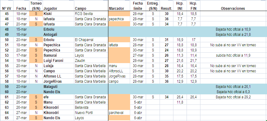Select the Observaciones column header cell
The height and width of the screenshot is (121, 267).
(x=234, y=6)
